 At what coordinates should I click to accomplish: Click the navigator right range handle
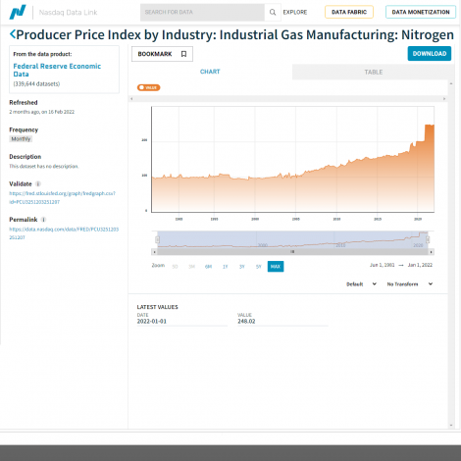click(x=428, y=240)
